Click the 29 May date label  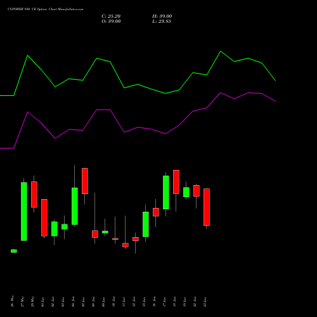pos(32,302)
